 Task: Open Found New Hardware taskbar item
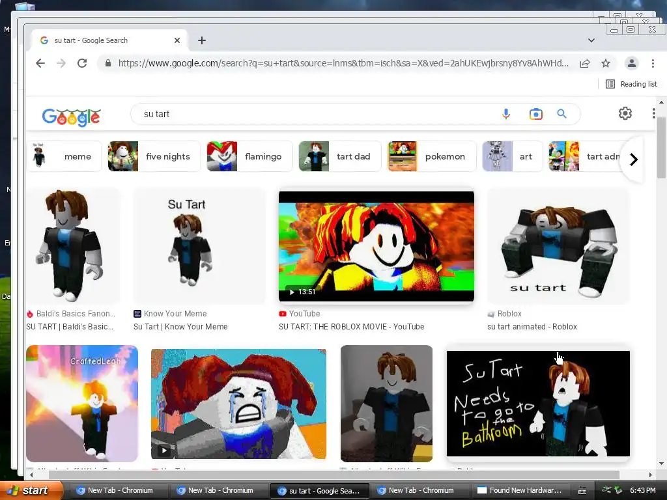521,490
